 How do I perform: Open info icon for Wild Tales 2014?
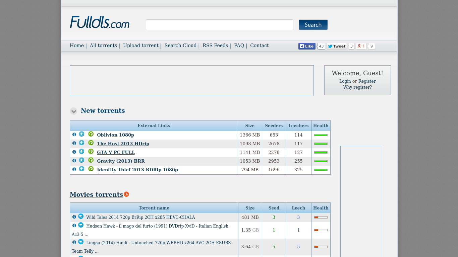(x=74, y=217)
